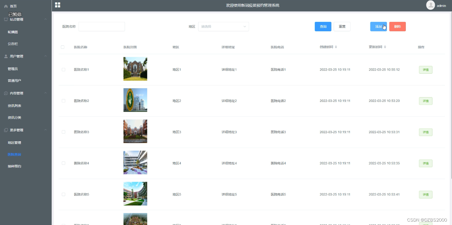452x225 pixels.
Task: Click the 更多管理 copy icon
Action: [x=6, y=130]
